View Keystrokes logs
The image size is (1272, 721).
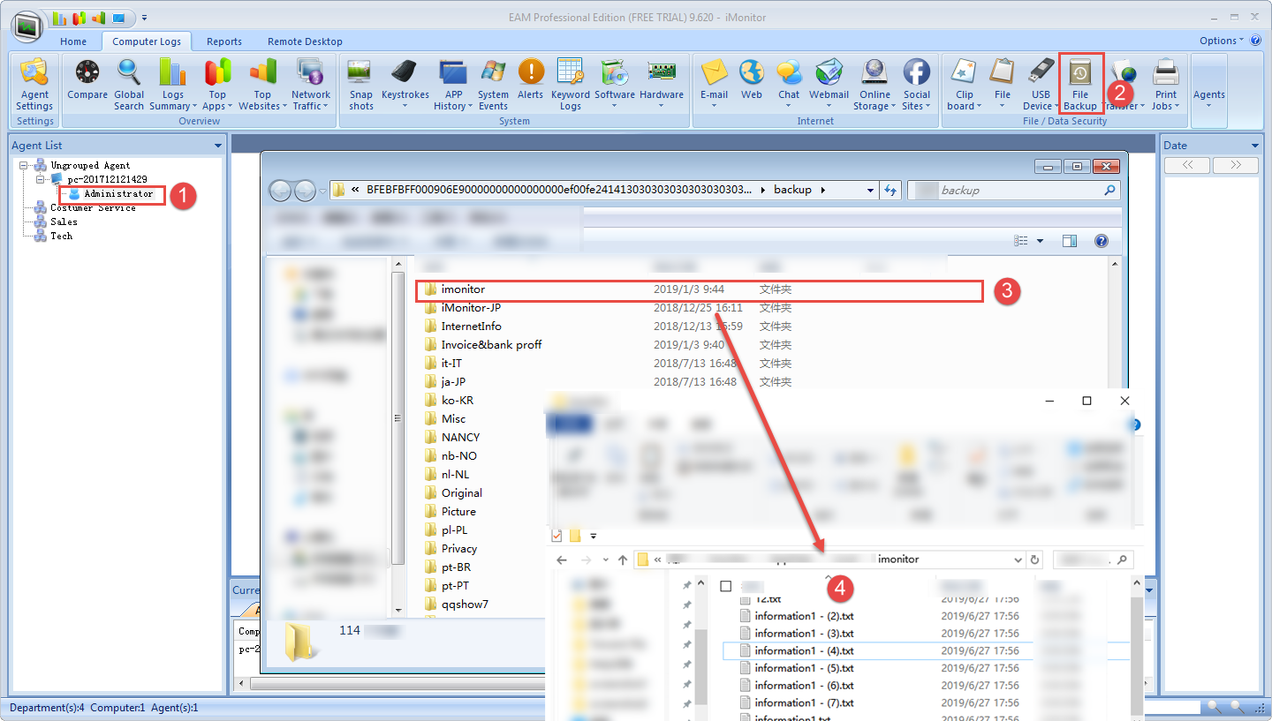[405, 86]
